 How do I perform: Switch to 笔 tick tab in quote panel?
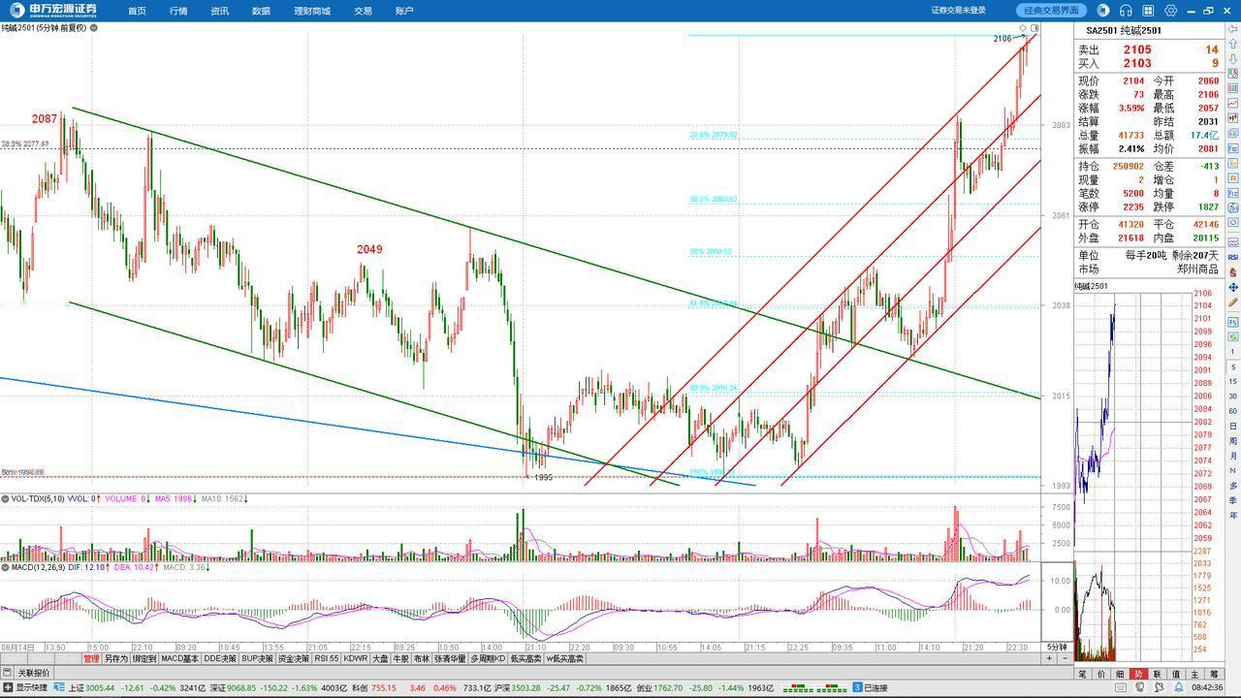tap(1083, 674)
